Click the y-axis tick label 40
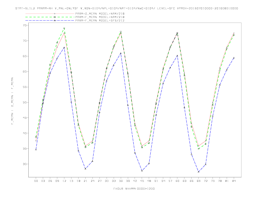The width and height of the screenshot is (255, 197). tap(25, 133)
